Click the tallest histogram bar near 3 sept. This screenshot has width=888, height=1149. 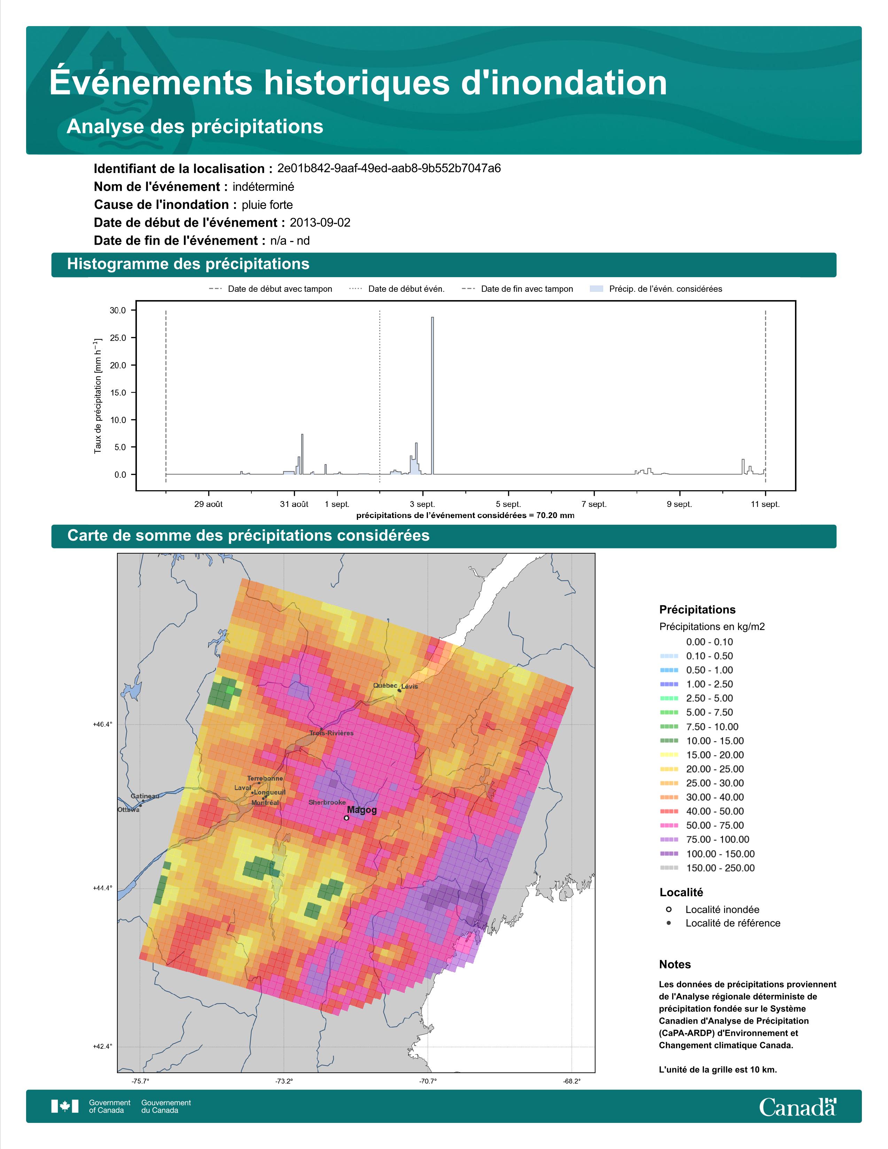click(433, 396)
